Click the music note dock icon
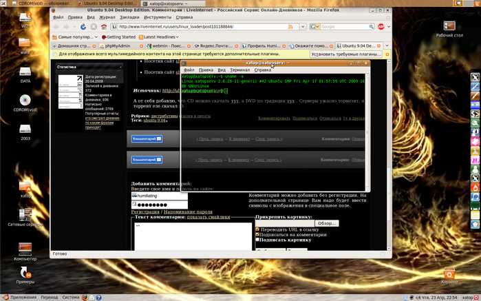Viewport: 481px width, 301px height. (475, 196)
